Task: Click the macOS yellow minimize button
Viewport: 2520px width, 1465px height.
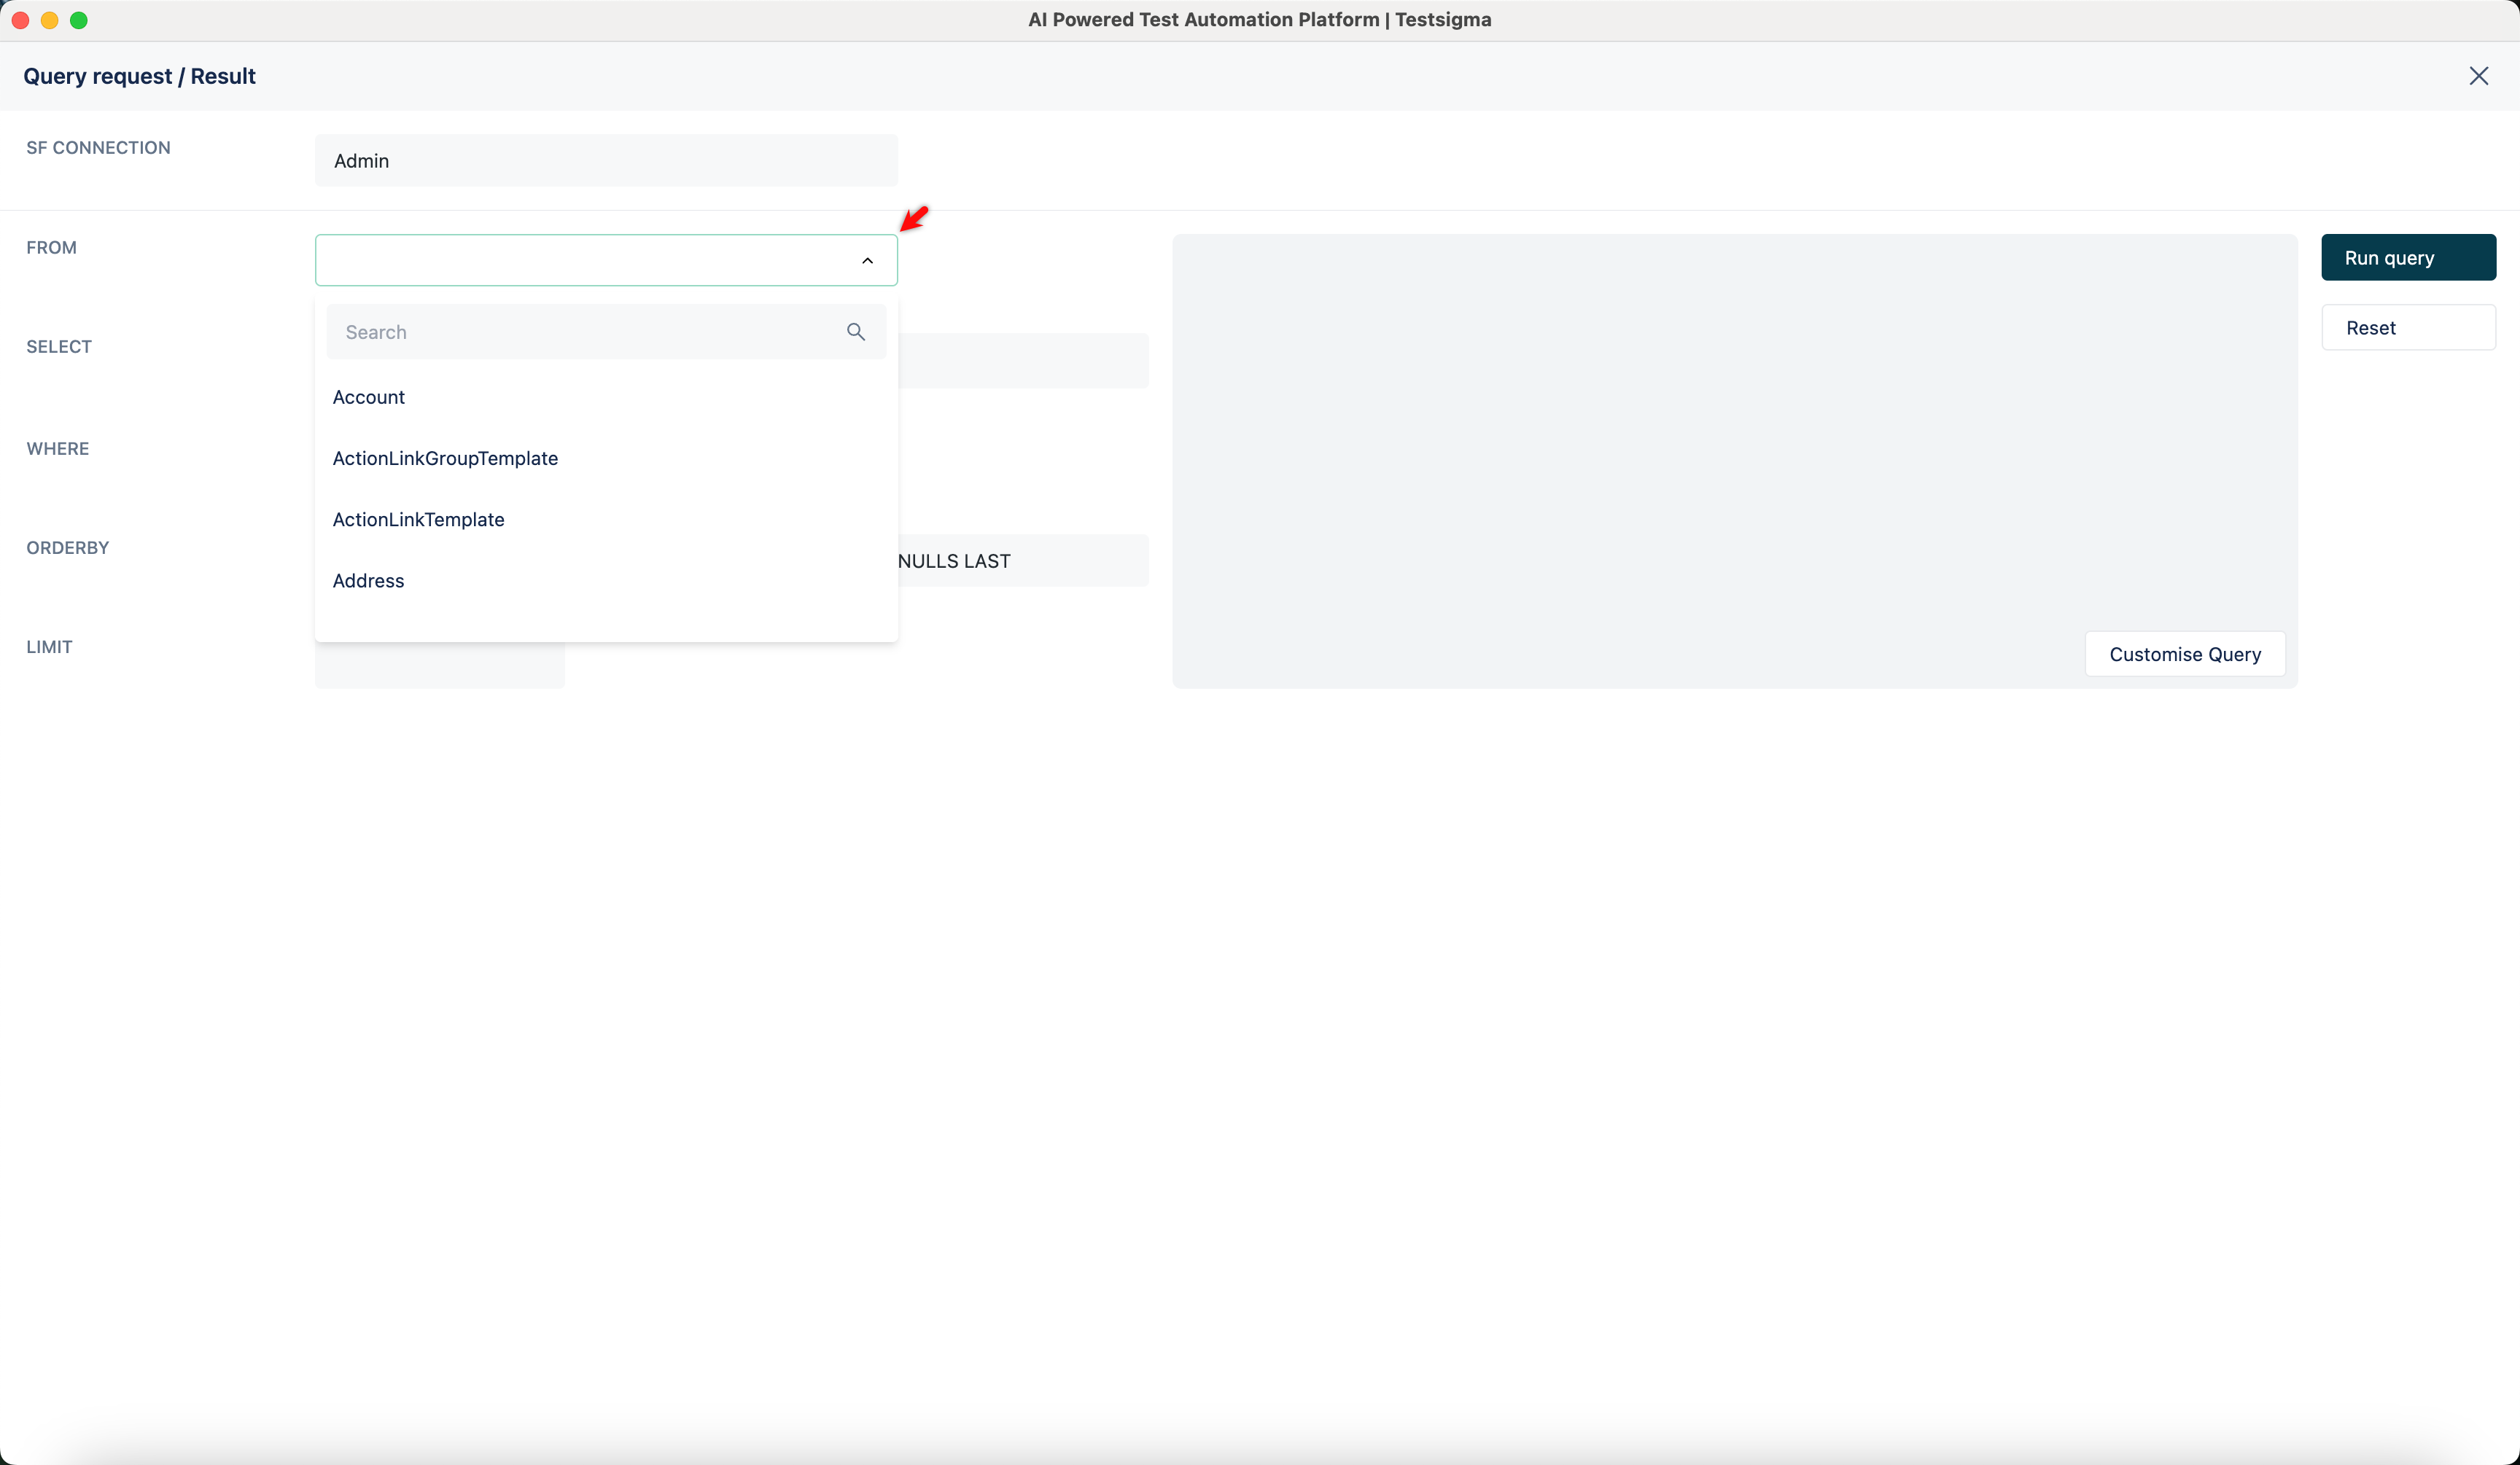Action: click(49, 19)
